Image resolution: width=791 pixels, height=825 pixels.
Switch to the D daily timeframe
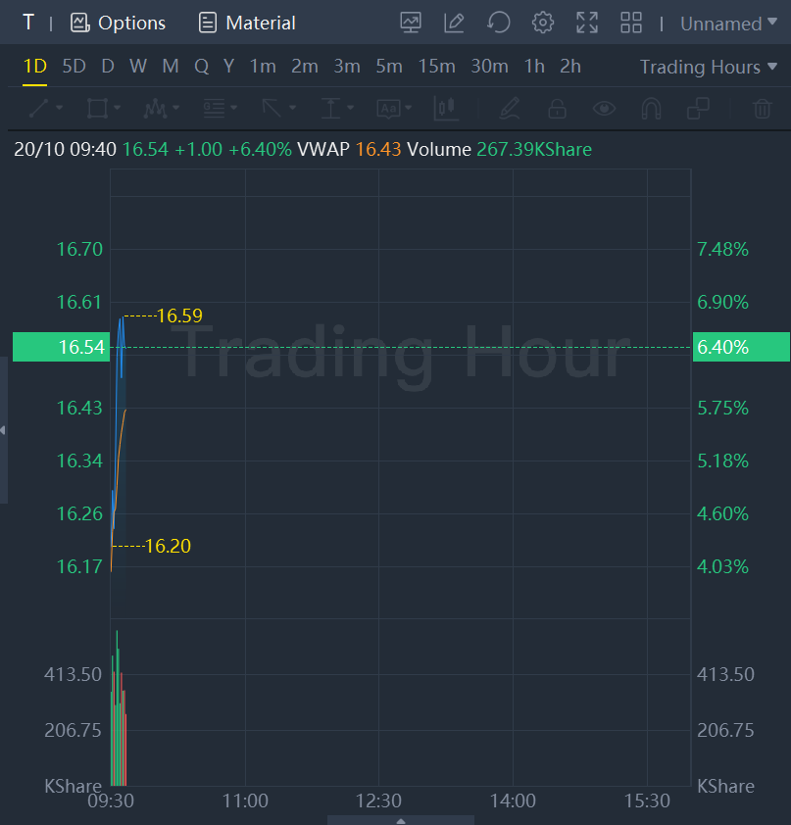(108, 67)
